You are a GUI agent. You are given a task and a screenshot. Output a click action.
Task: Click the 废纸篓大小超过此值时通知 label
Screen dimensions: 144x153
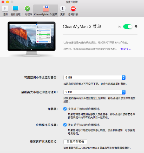[x=40, y=92]
